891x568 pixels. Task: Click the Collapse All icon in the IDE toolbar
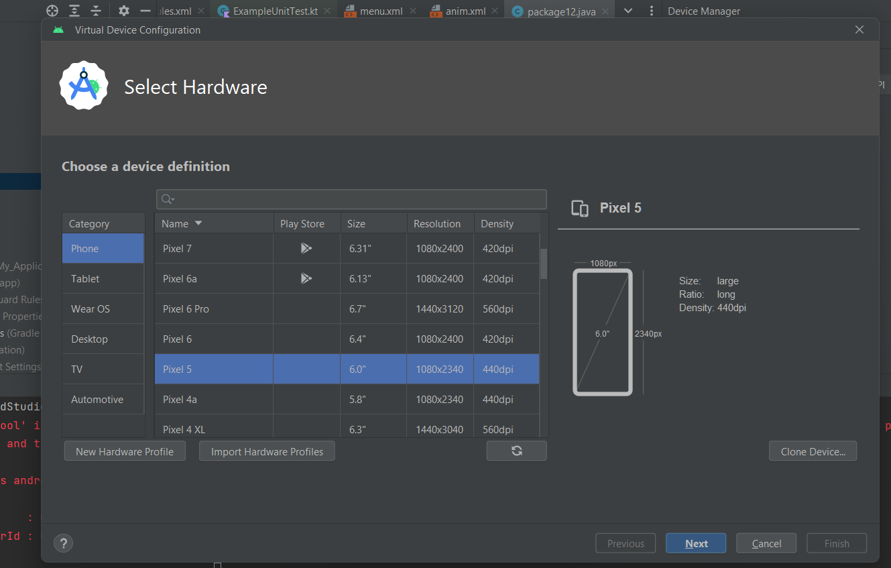pyautogui.click(x=96, y=11)
